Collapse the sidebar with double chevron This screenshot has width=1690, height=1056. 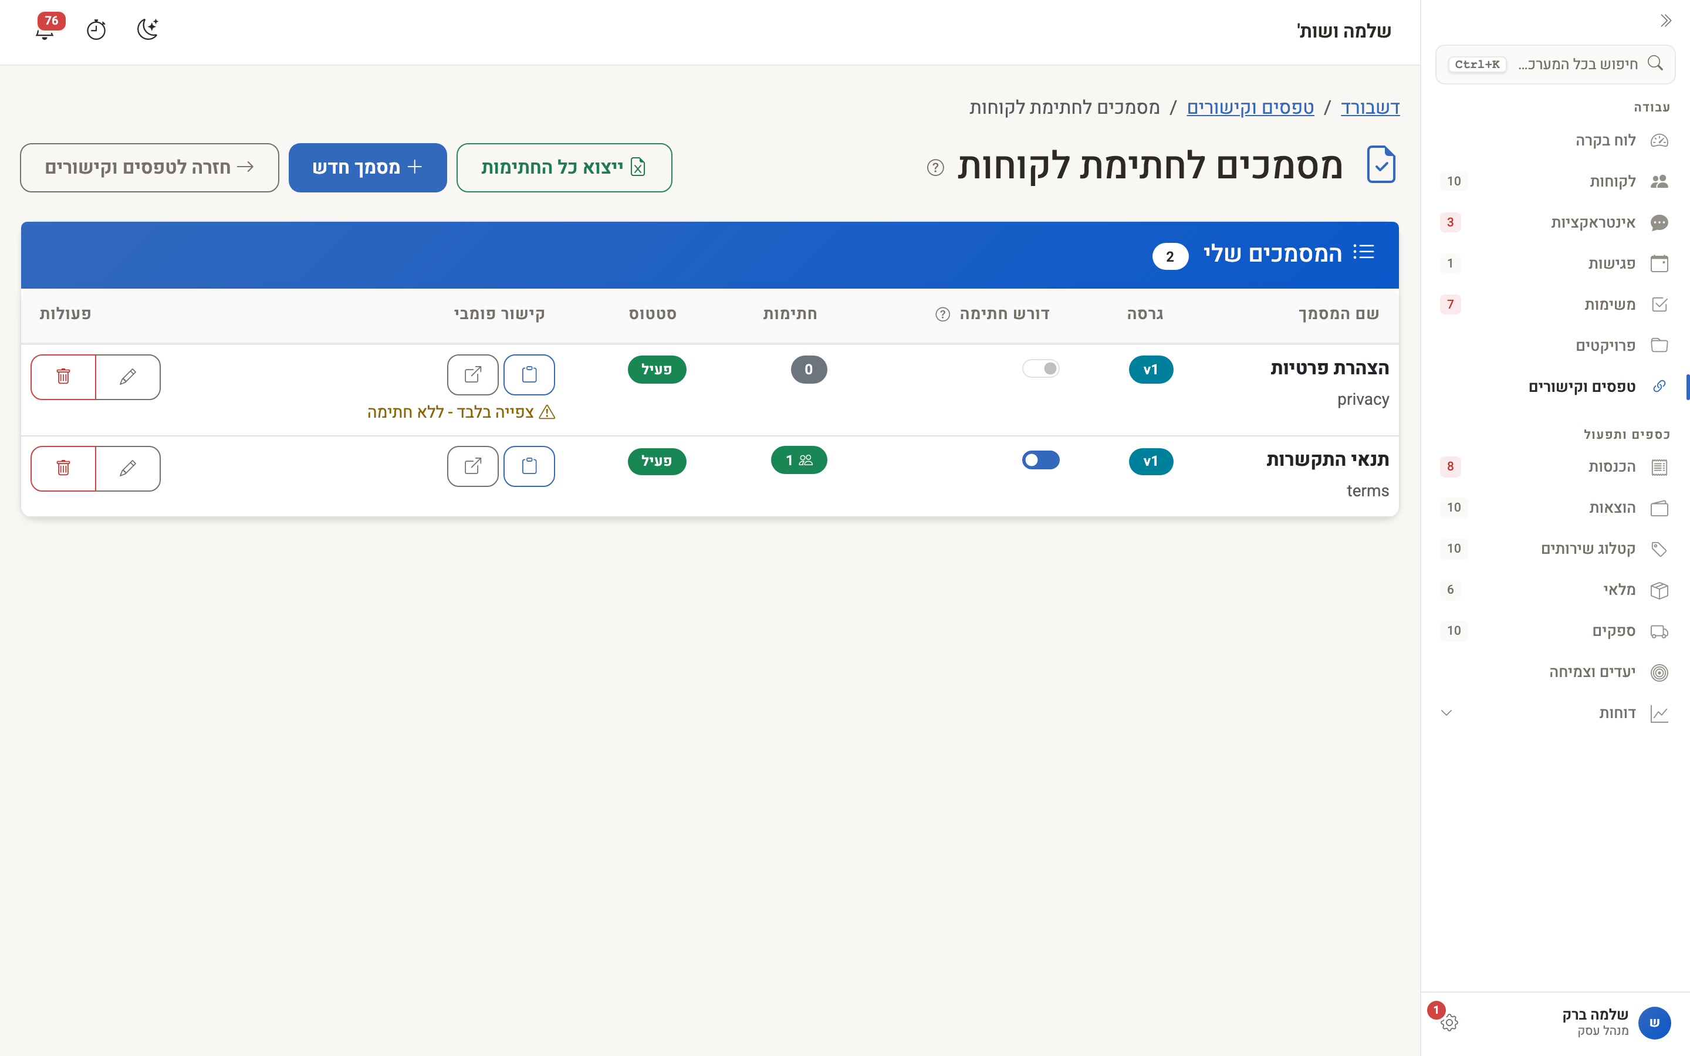point(1665,21)
